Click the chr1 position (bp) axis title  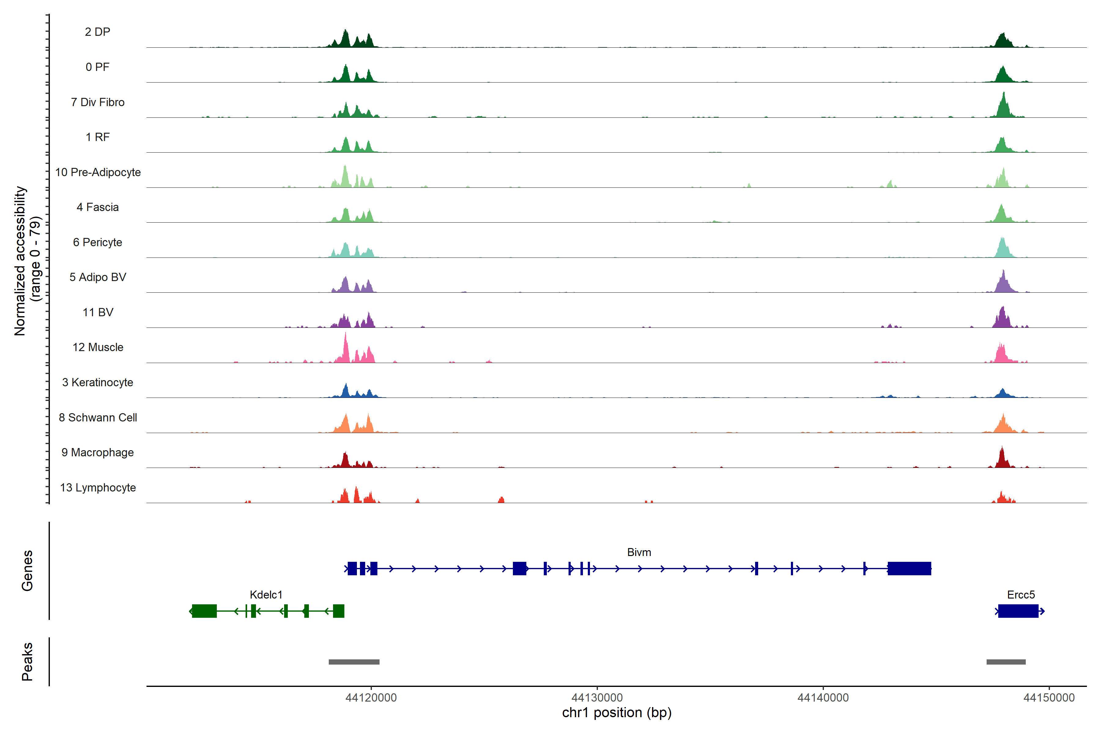click(617, 713)
